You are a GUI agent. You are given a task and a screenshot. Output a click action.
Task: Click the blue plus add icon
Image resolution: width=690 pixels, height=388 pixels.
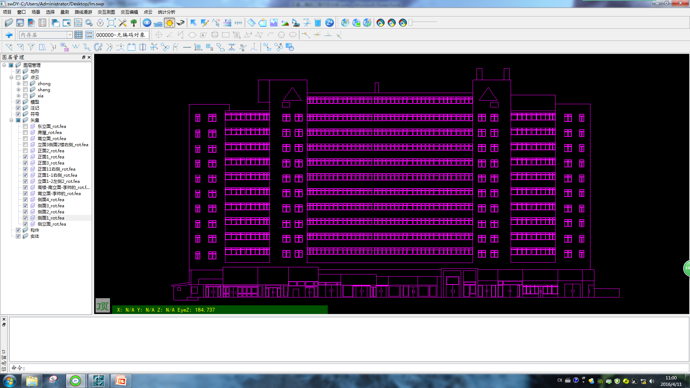coord(9,35)
